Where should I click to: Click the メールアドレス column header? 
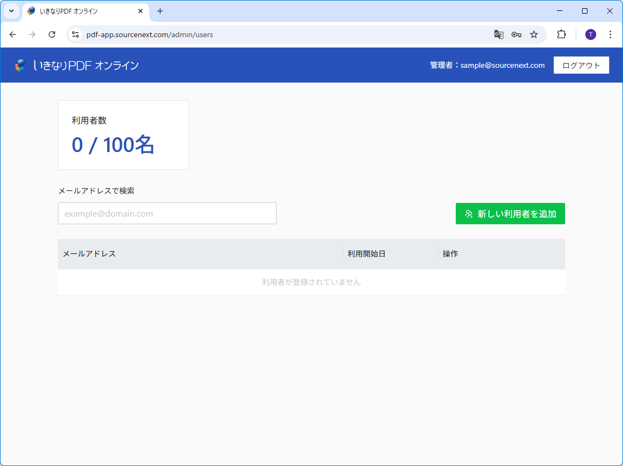[90, 254]
